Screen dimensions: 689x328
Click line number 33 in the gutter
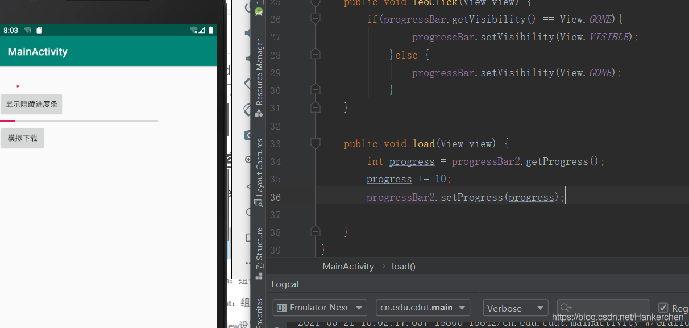pos(275,144)
